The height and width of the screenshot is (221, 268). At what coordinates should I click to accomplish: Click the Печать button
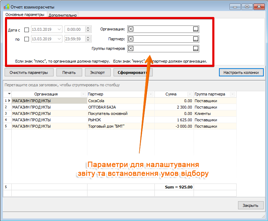pos(69,72)
